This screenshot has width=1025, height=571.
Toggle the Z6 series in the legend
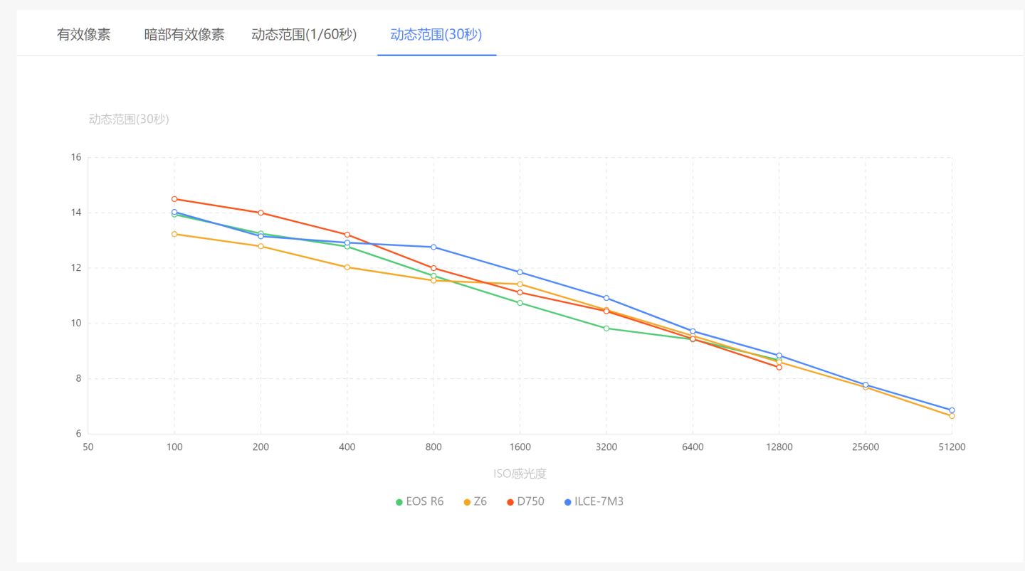pyautogui.click(x=475, y=501)
